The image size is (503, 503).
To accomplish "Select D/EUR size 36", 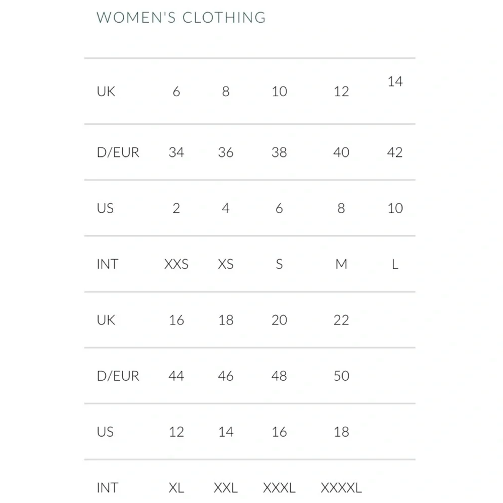I will click(x=226, y=152).
